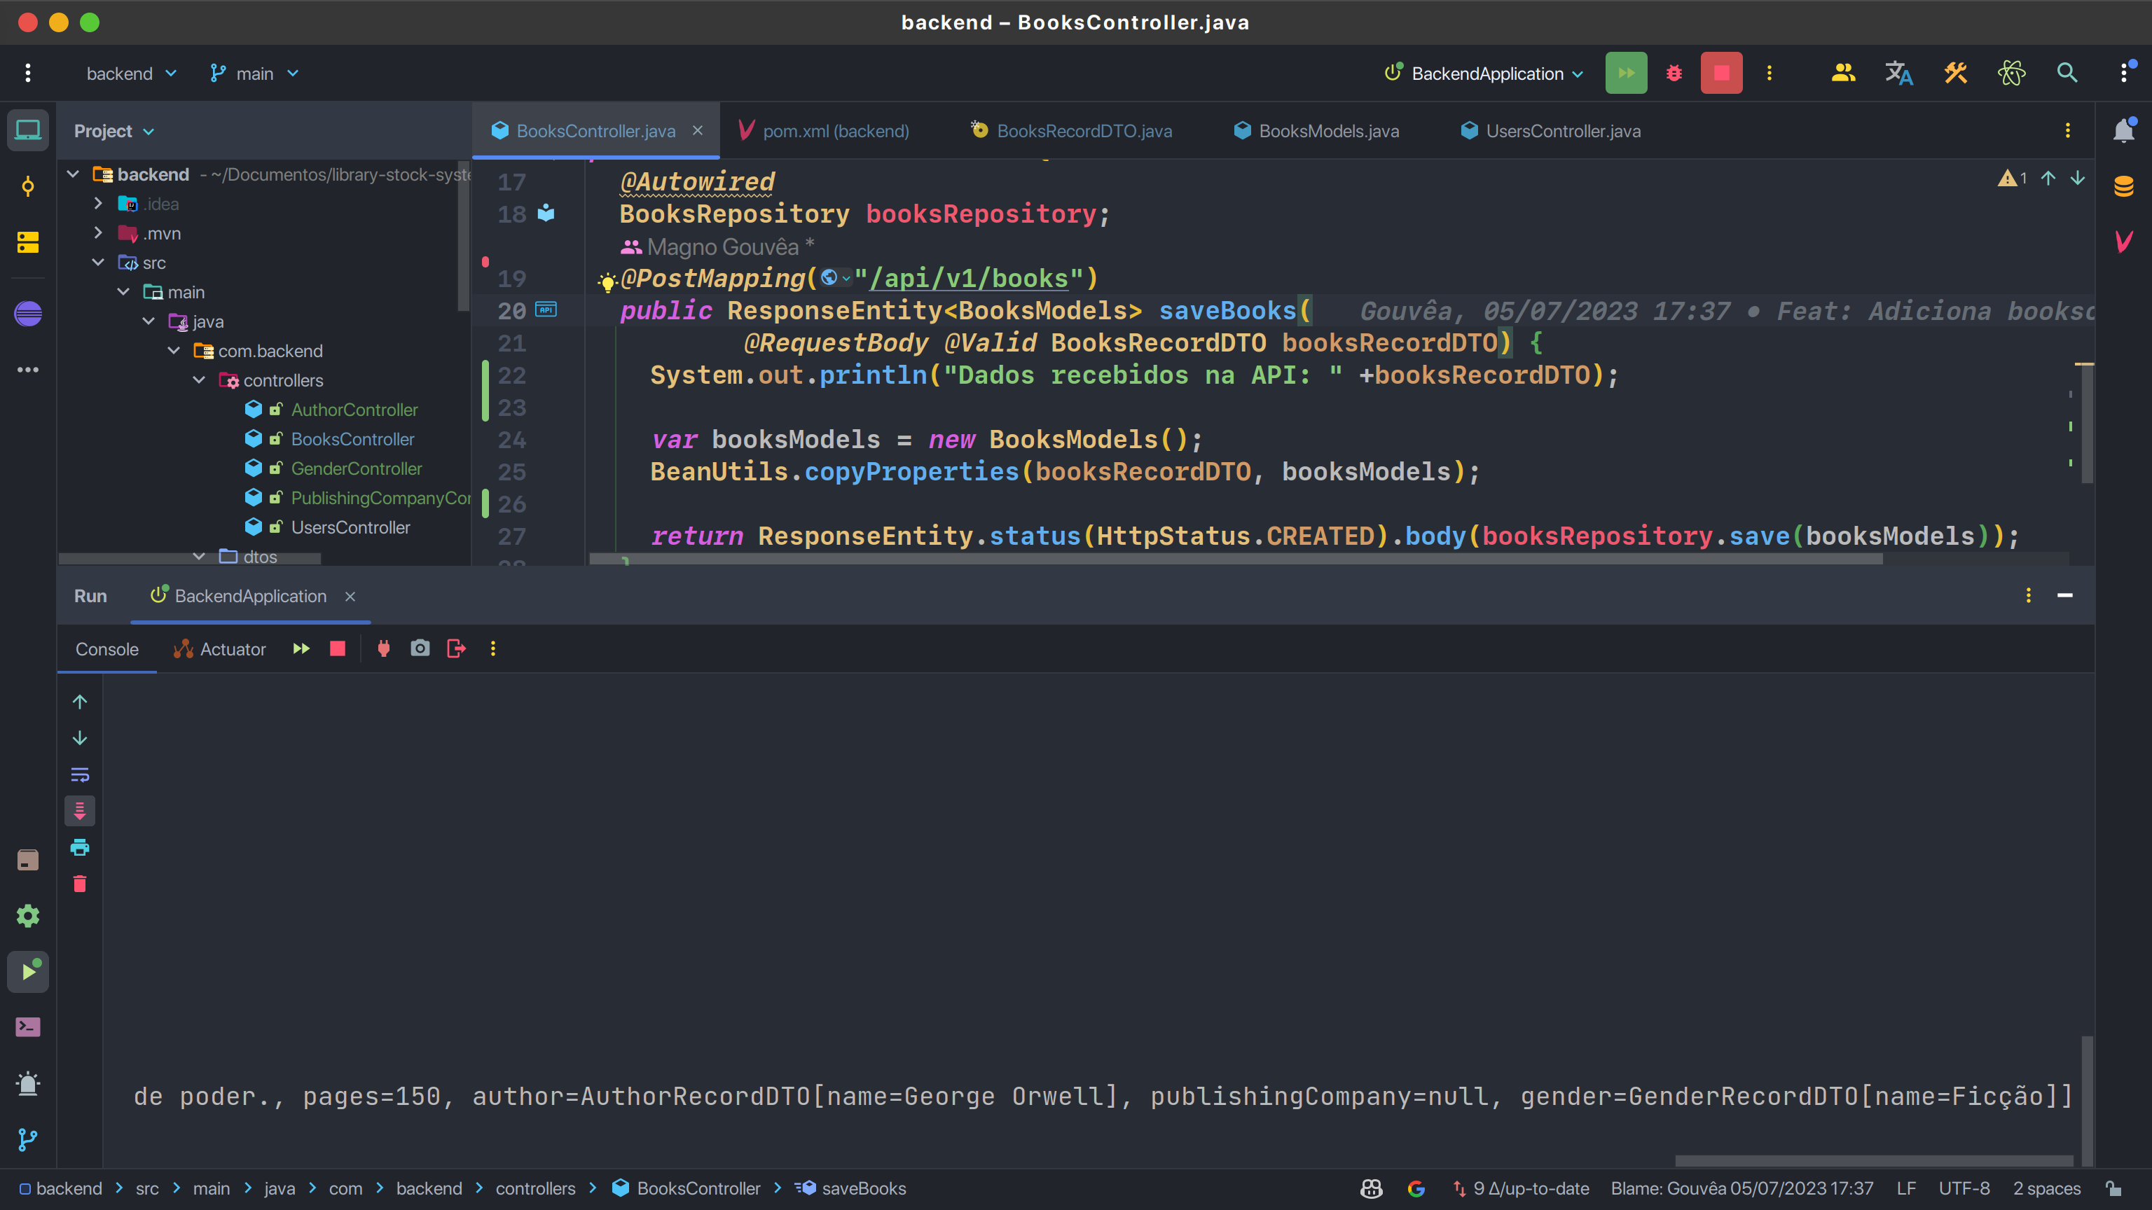
Task: Open main branch dropdown
Action: 254,74
